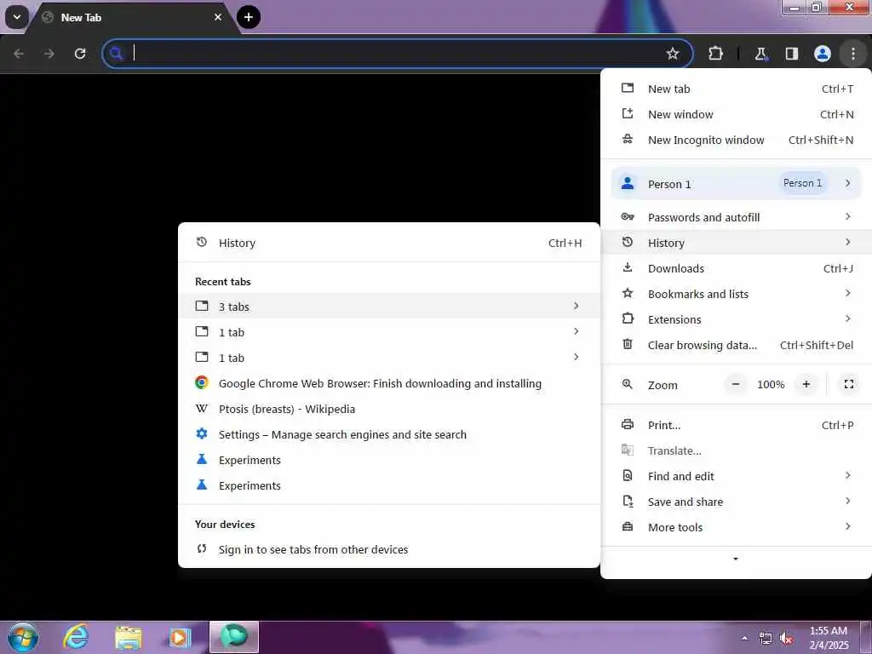Open the Windows Start button
872x654 pixels.
pos(23,637)
